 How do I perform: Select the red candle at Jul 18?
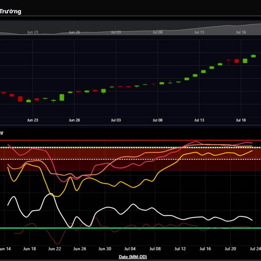pyautogui.click(x=237, y=61)
